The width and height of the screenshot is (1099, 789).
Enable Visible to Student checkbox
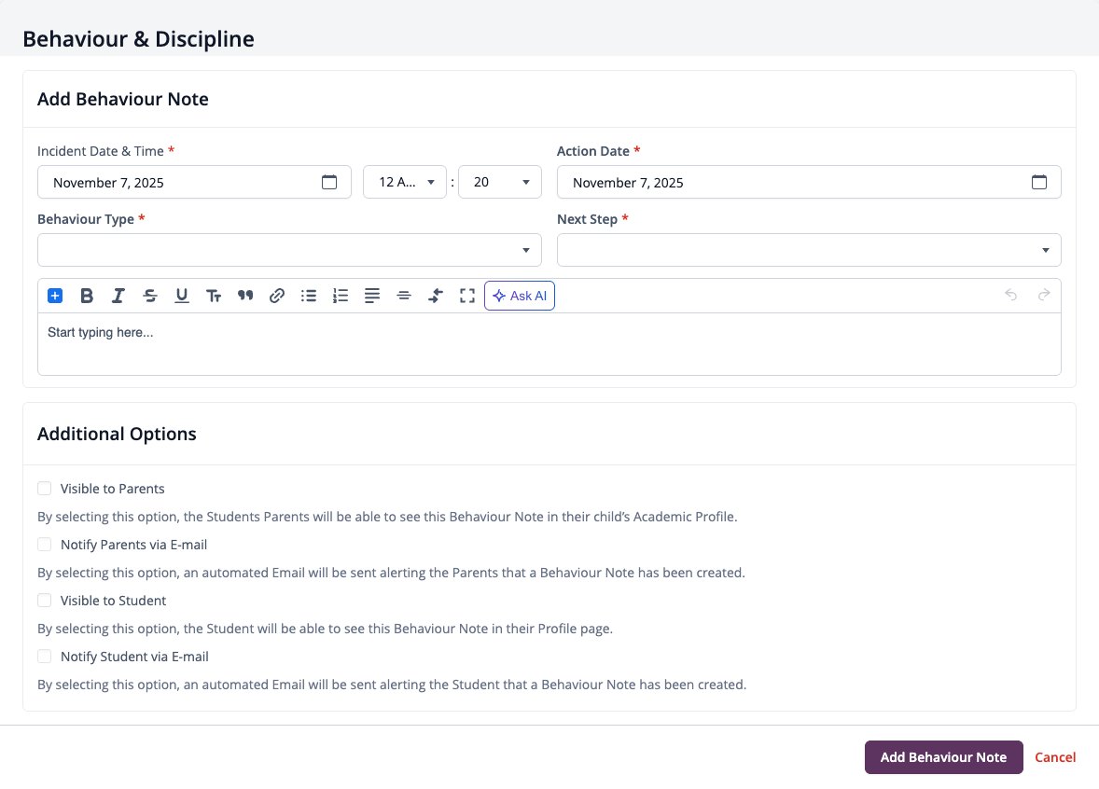click(x=44, y=601)
